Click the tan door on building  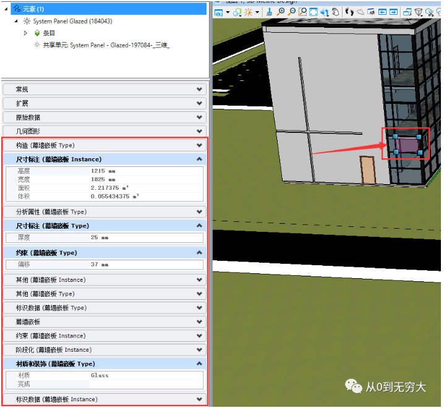coord(368,170)
